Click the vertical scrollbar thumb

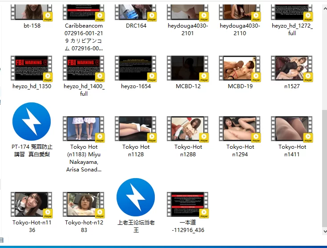click(x=325, y=168)
